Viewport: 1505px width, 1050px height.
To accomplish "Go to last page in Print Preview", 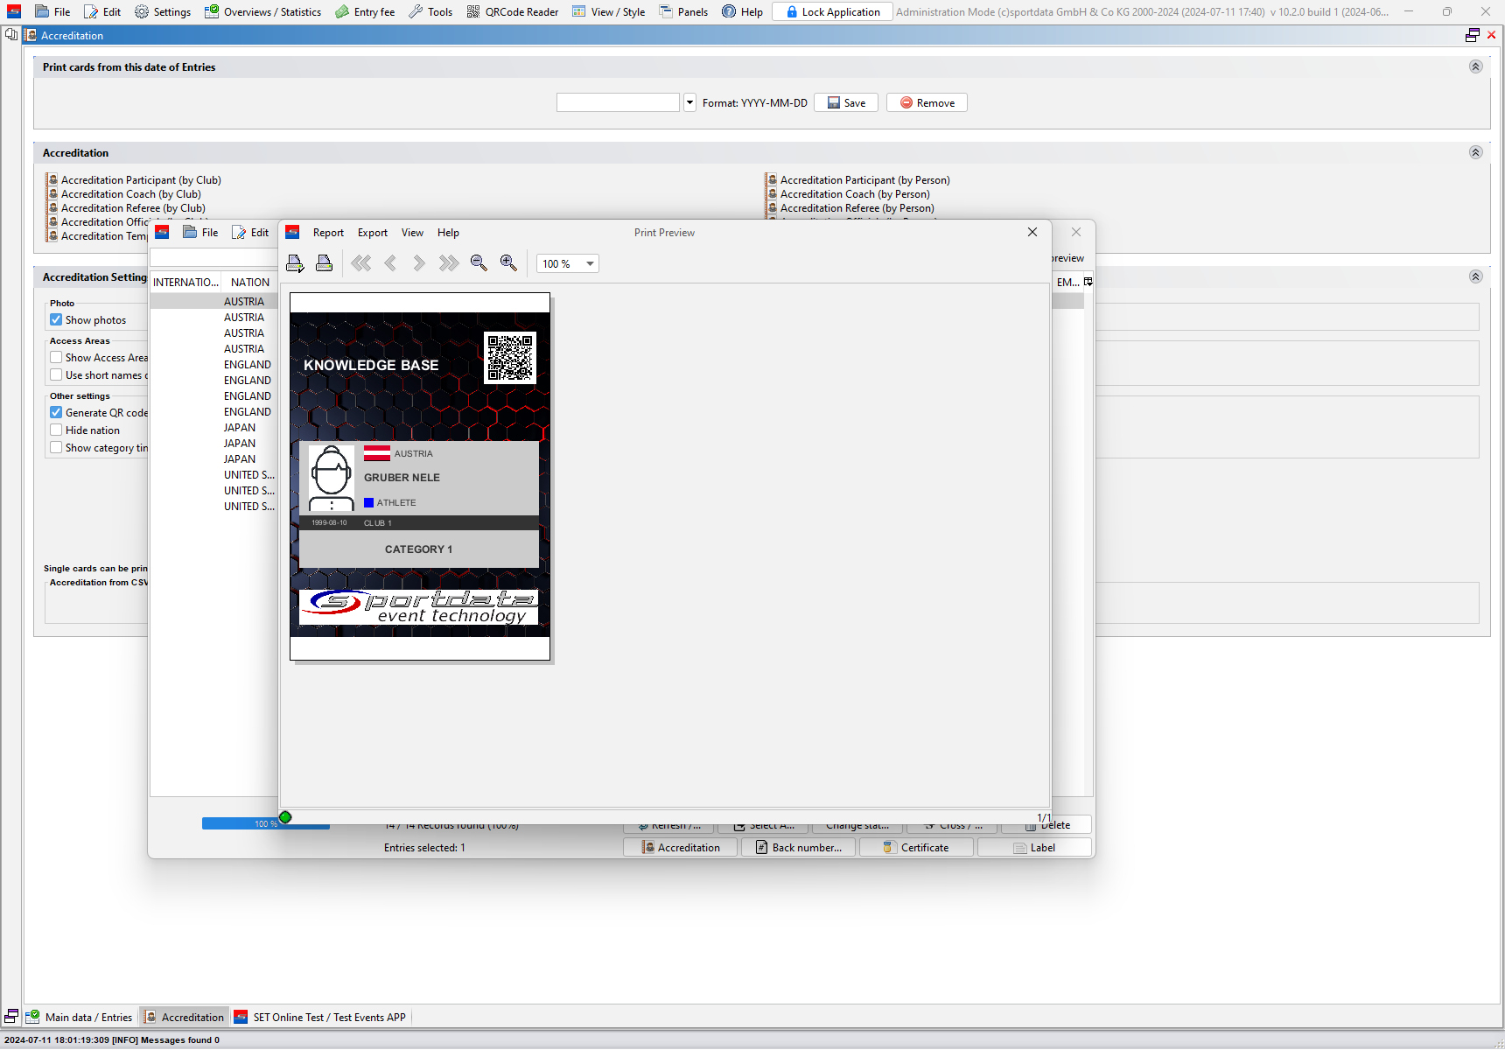I will click(449, 263).
